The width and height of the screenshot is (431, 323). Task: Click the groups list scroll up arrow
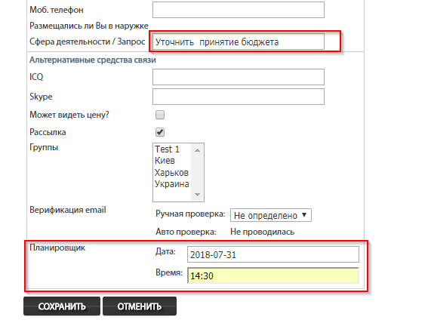pyautogui.click(x=197, y=150)
